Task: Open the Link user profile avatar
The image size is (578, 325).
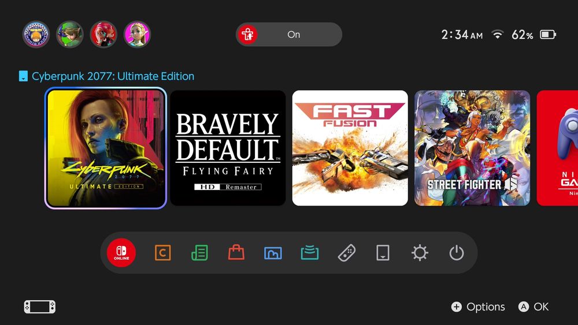Action: click(x=70, y=34)
